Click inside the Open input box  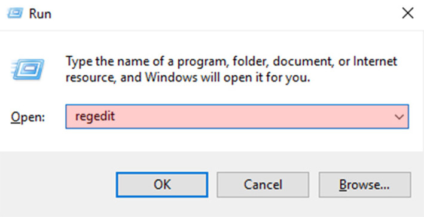(x=237, y=117)
